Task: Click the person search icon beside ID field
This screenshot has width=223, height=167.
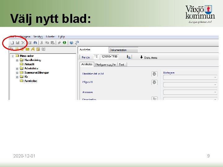Action: tap(129, 57)
